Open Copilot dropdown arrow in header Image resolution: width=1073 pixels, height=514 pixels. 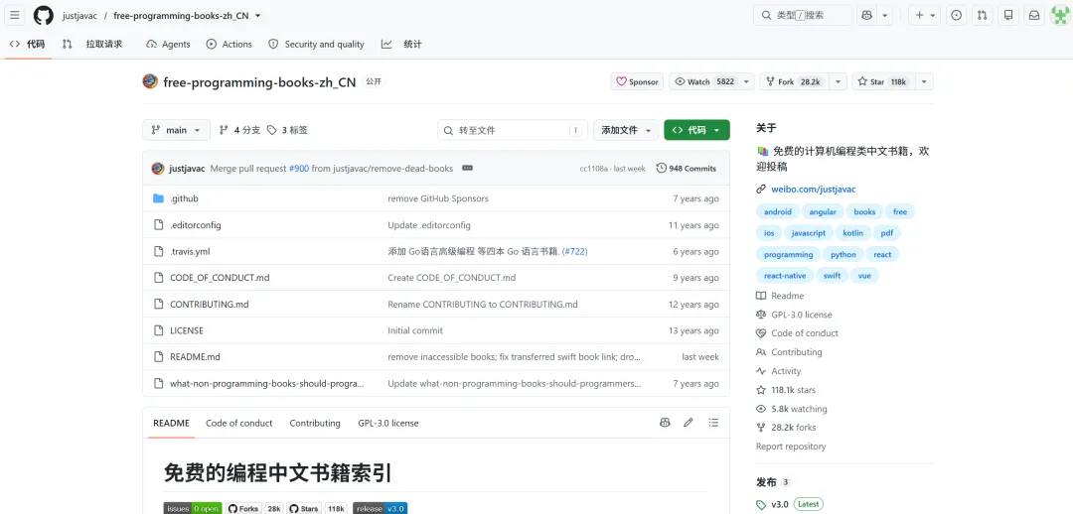(885, 15)
